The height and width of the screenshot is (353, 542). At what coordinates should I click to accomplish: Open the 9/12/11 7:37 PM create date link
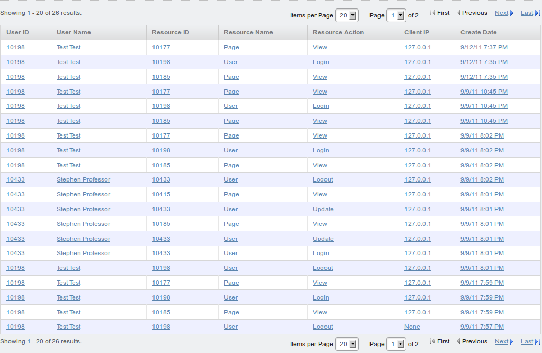(484, 47)
